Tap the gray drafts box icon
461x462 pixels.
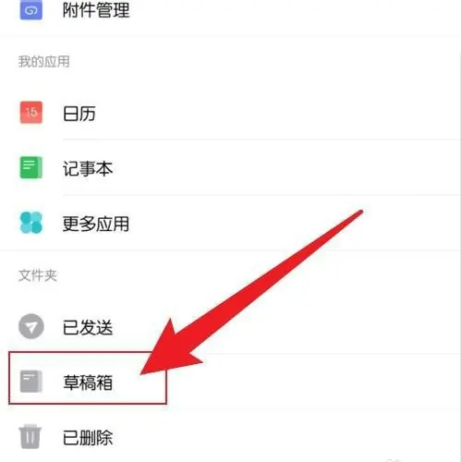click(31, 382)
